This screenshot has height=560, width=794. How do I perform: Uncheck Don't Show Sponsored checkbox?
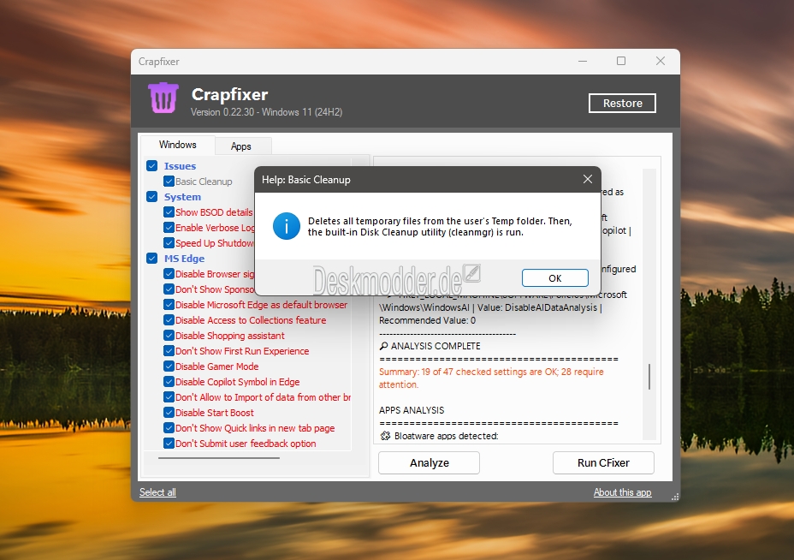(169, 289)
